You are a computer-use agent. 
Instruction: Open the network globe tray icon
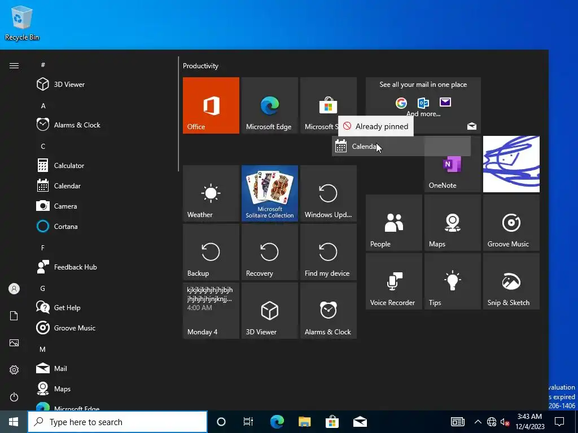click(x=492, y=422)
